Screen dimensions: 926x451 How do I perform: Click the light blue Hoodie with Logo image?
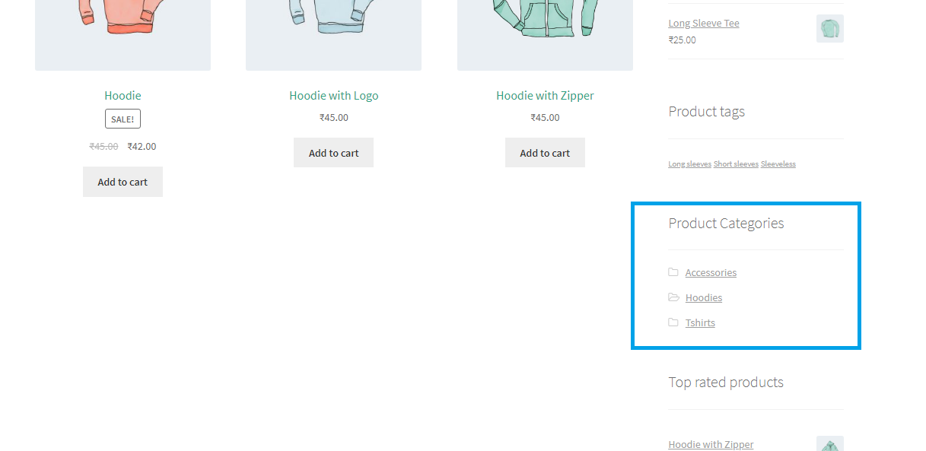coord(333,35)
